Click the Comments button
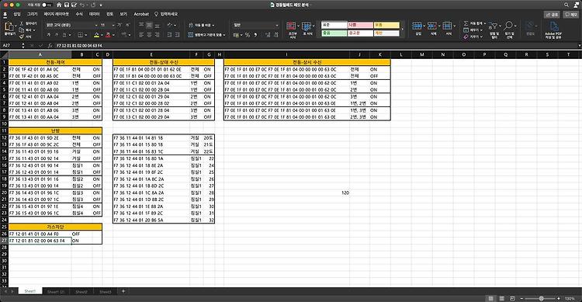 (571, 14)
